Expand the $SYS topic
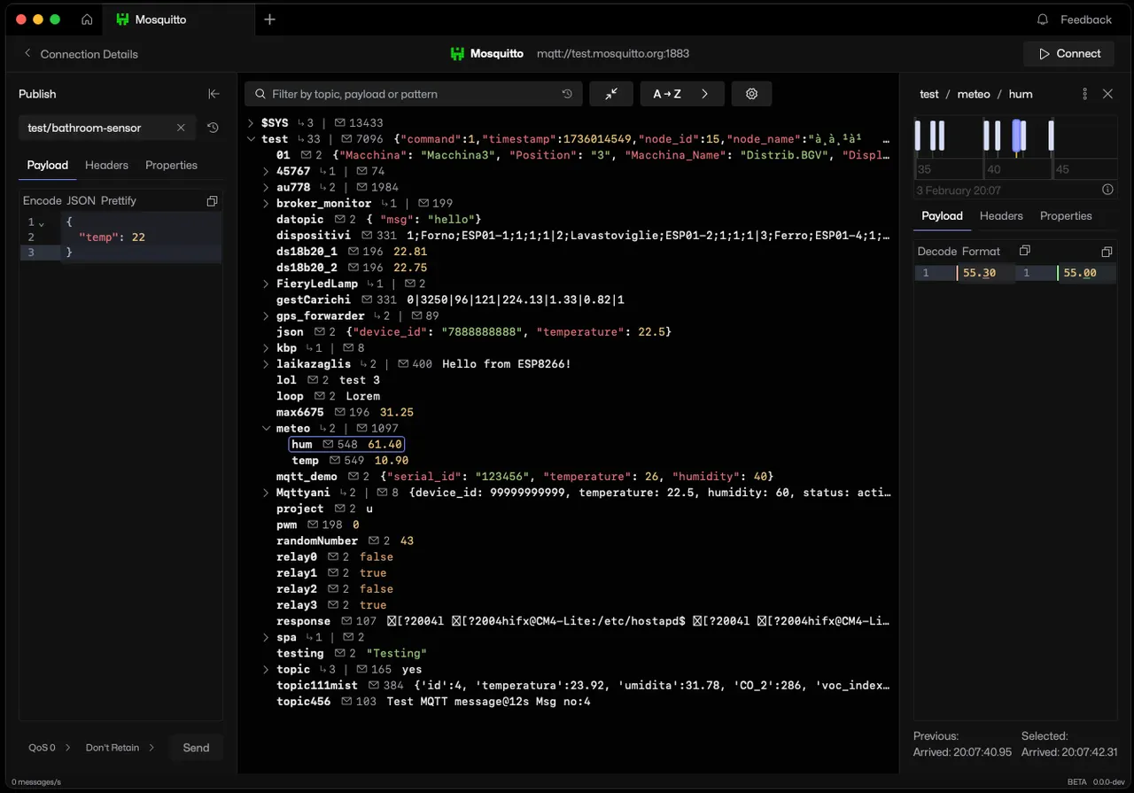The image size is (1134, 793). pos(251,123)
